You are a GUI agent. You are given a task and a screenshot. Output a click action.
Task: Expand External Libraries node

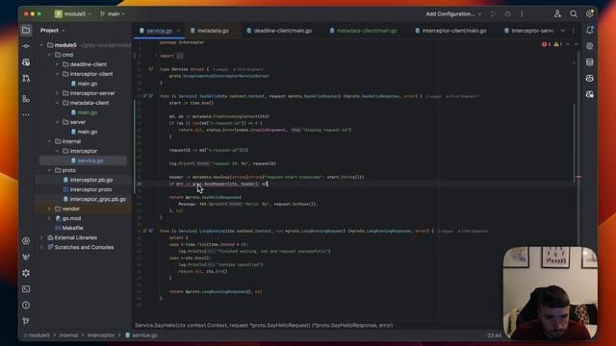[41, 237]
